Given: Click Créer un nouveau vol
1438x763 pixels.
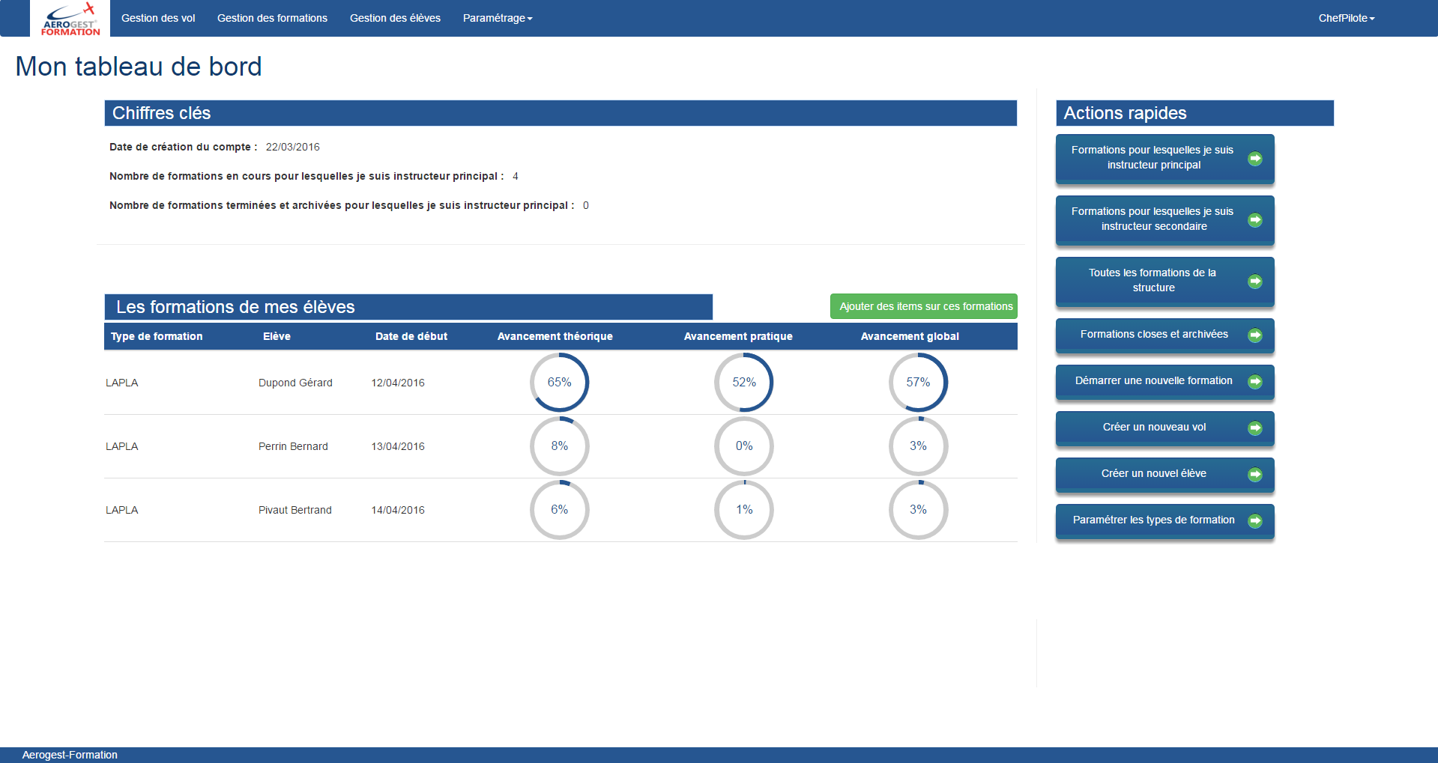Looking at the screenshot, I should point(1164,428).
